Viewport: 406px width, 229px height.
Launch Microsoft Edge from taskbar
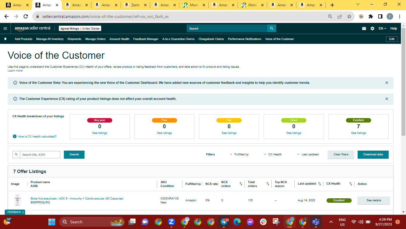click(237, 222)
